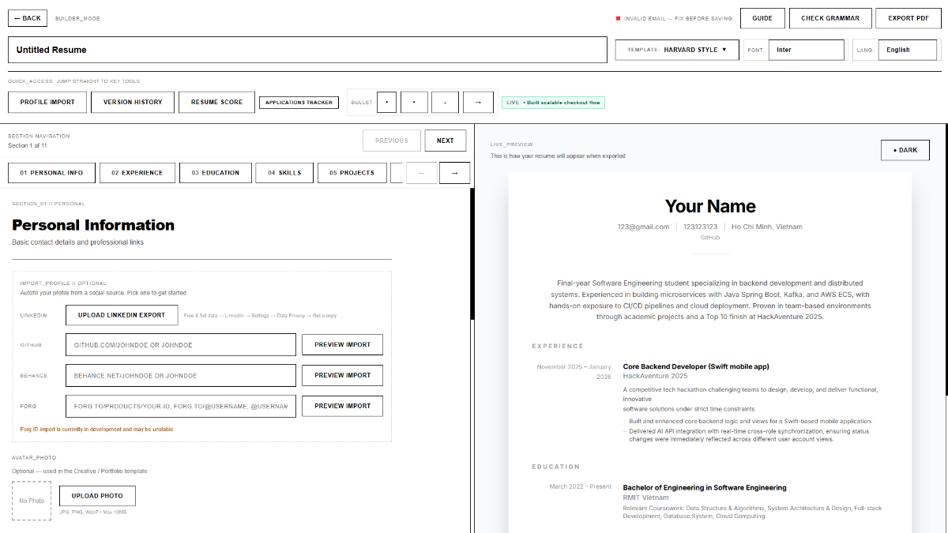Run Check Grammar
The image size is (948, 533).
[x=829, y=18]
